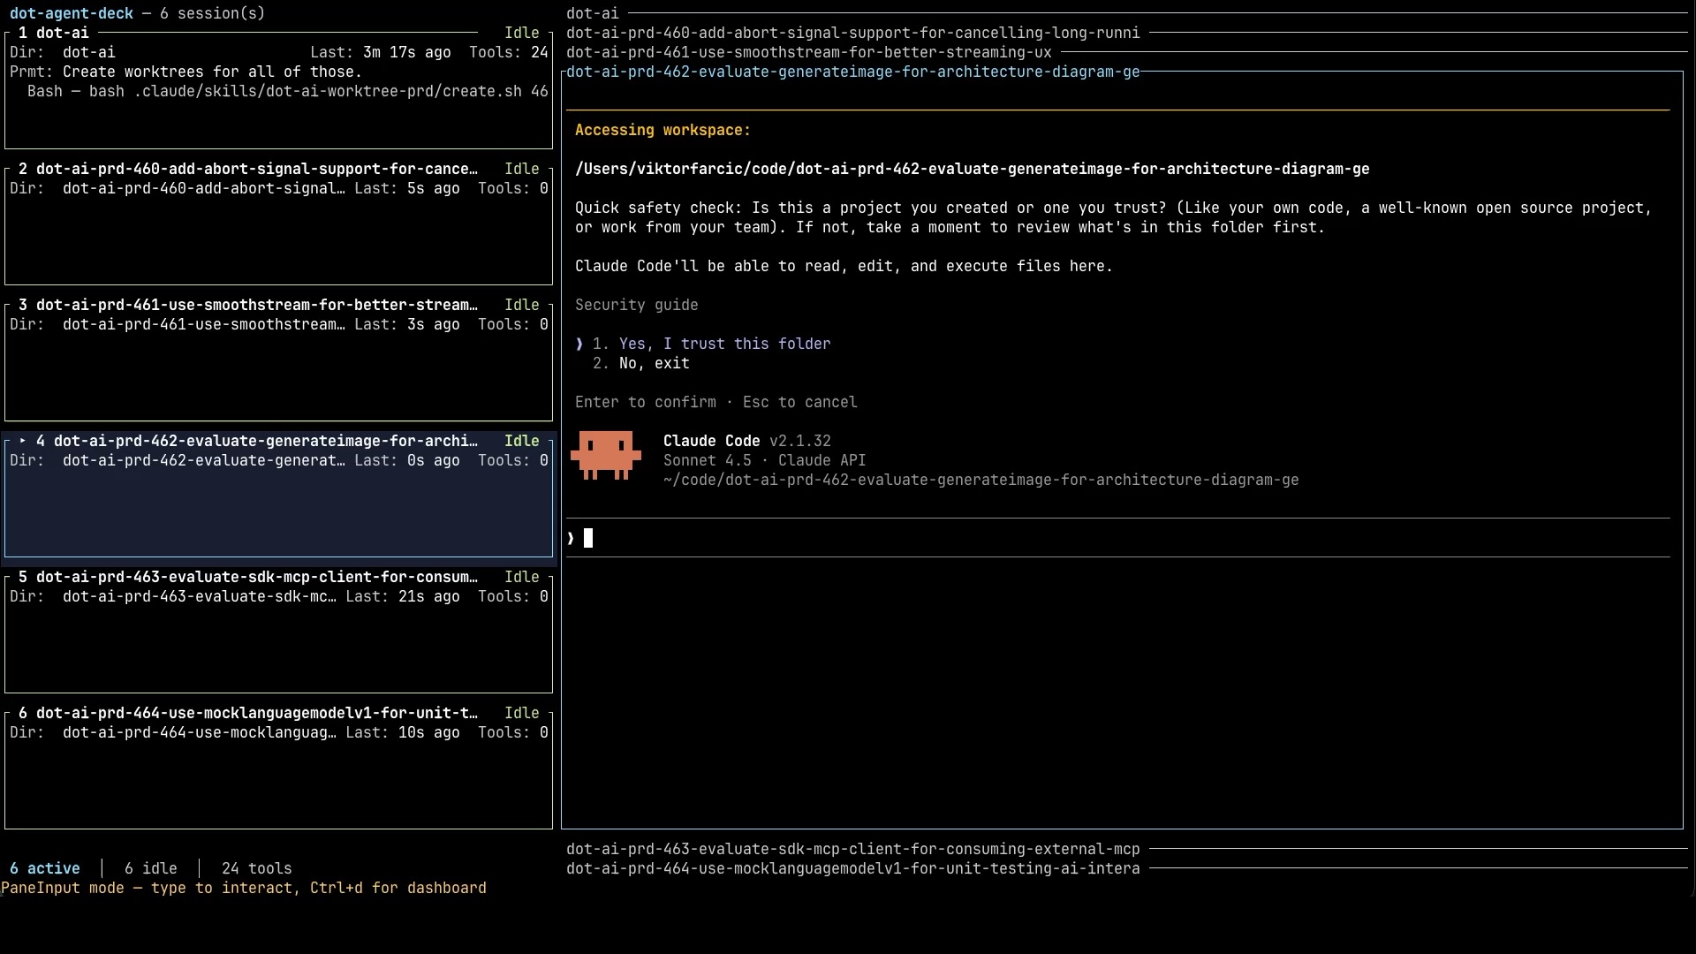The image size is (1696, 954).
Task: Click 'Last: 21s ago' in session 5
Action: point(403,596)
